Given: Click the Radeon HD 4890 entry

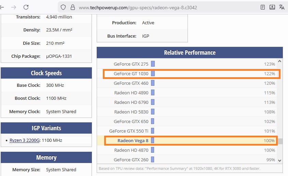Looking at the screenshot, I should tap(132, 93).
